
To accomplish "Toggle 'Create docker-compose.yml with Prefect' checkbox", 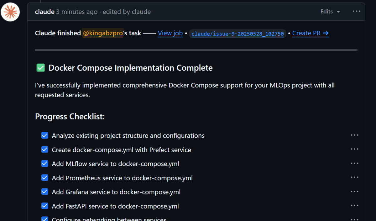I will click(45, 149).
